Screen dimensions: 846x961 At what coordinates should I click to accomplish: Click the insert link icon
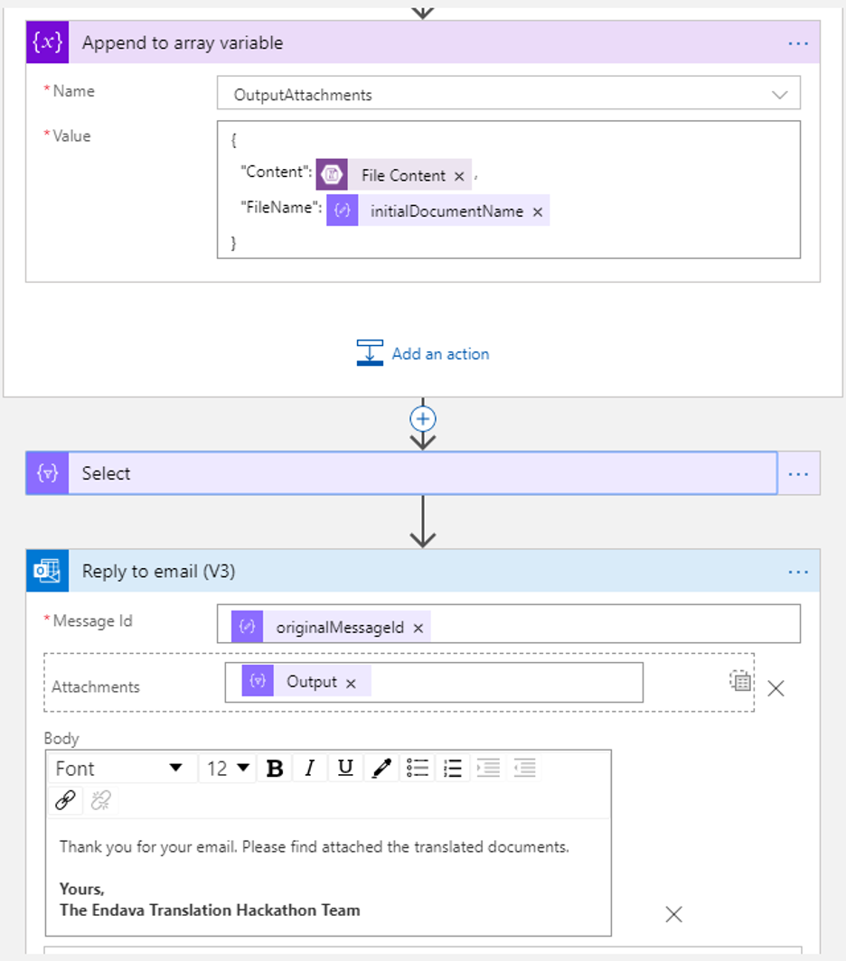click(66, 800)
